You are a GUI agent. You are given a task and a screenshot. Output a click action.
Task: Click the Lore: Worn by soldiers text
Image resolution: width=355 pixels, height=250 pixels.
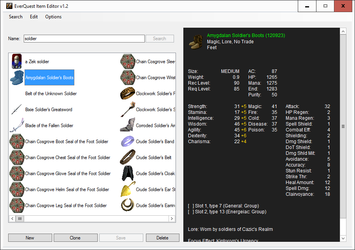230,229
